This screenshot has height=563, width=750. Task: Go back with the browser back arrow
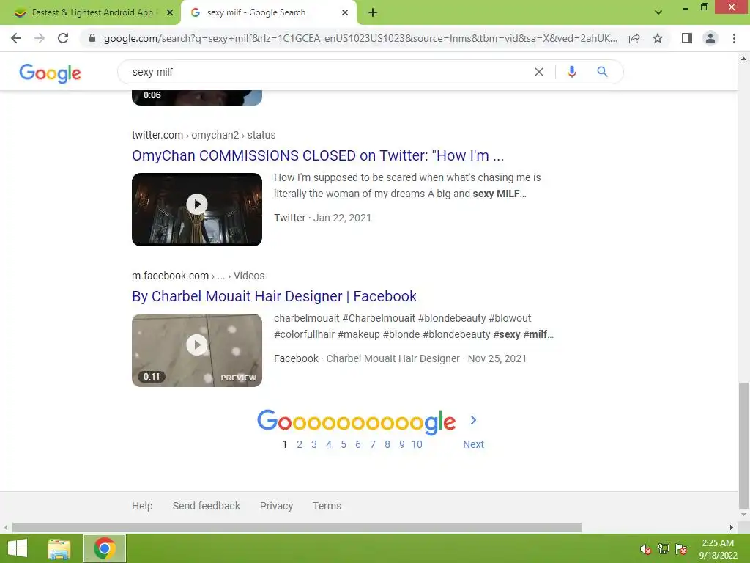(16, 38)
